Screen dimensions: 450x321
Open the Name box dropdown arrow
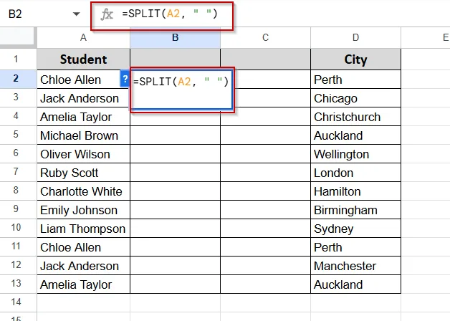pos(77,14)
